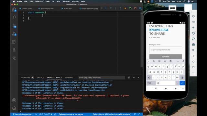
Task: Open the File menu
Action: [x=26, y=1]
